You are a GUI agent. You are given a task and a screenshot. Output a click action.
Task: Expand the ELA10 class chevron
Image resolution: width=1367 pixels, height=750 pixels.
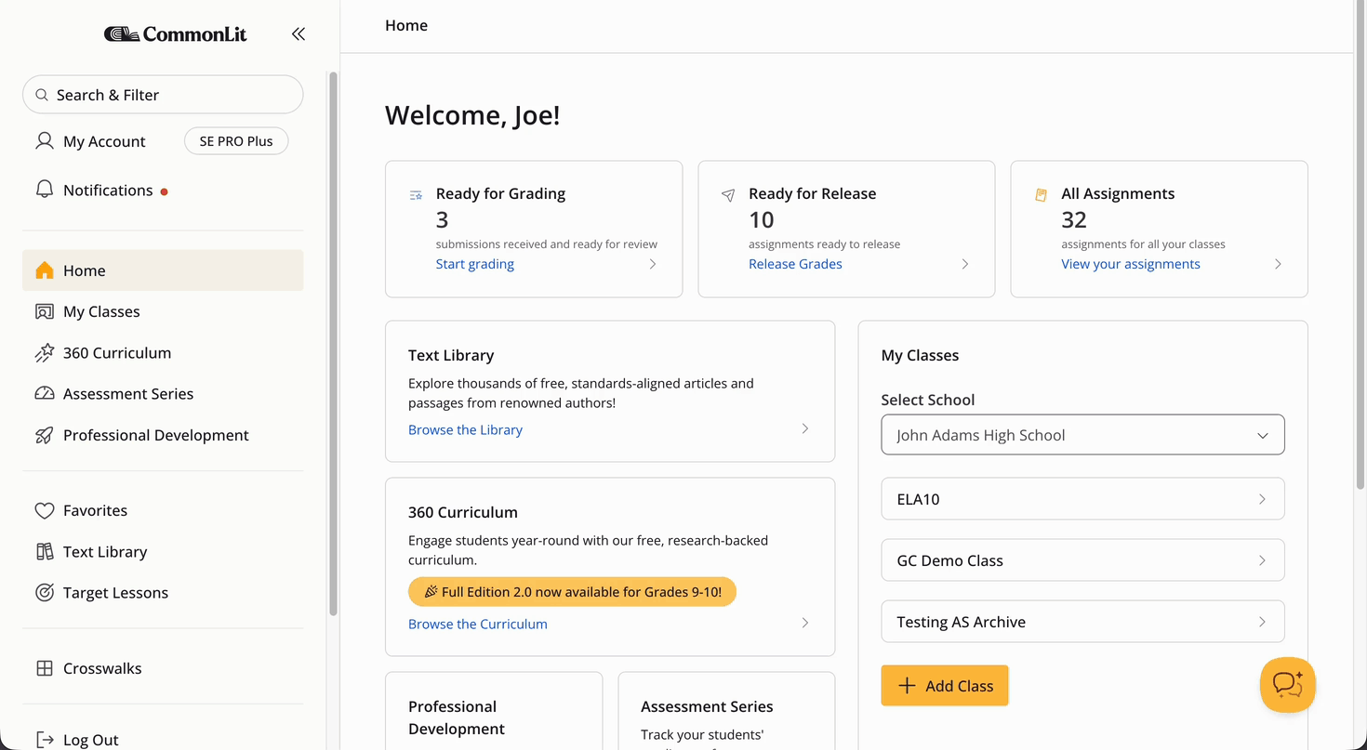[x=1262, y=499]
